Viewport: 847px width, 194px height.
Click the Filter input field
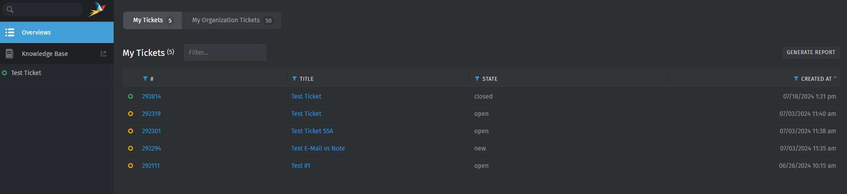pyautogui.click(x=225, y=52)
